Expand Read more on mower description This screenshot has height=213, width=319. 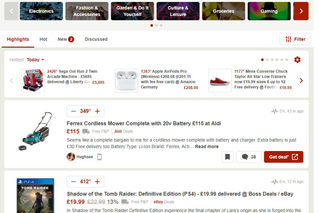[x=207, y=147]
